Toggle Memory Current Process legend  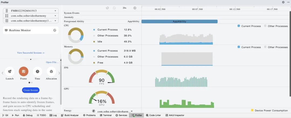tap(249, 47)
